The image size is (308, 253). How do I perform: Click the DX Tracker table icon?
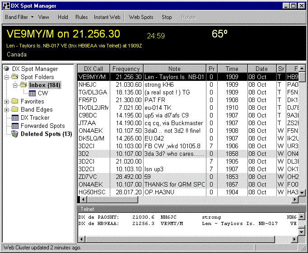pos(15,117)
